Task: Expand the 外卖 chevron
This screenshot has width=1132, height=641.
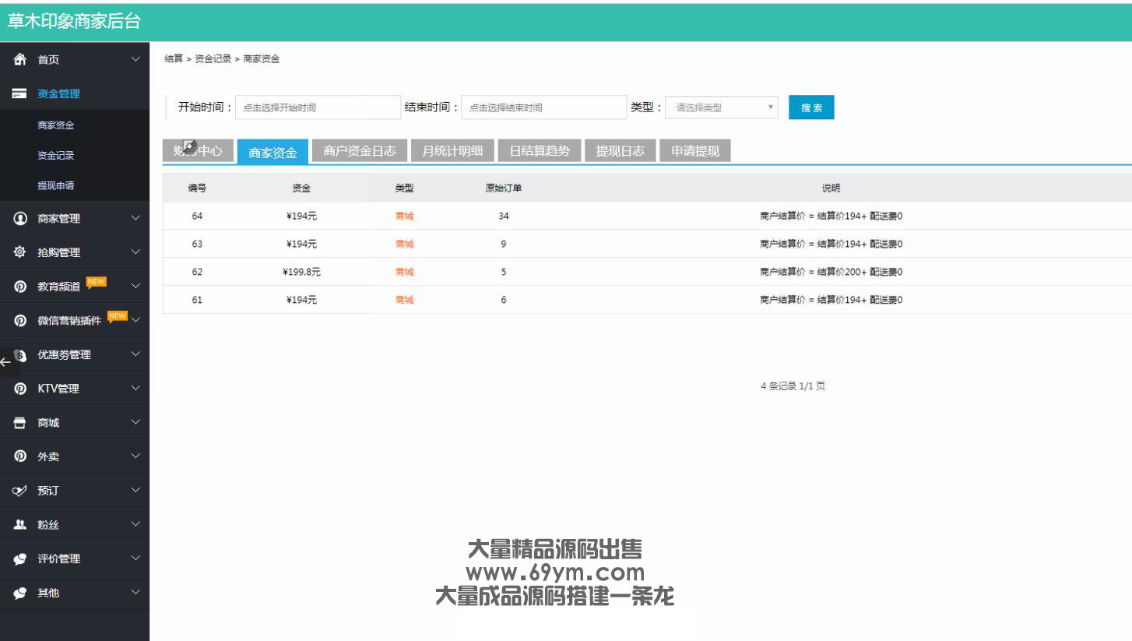Action: pos(136,456)
